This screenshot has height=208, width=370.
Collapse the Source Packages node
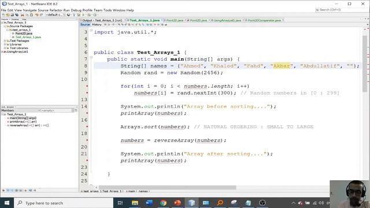pos(5,26)
